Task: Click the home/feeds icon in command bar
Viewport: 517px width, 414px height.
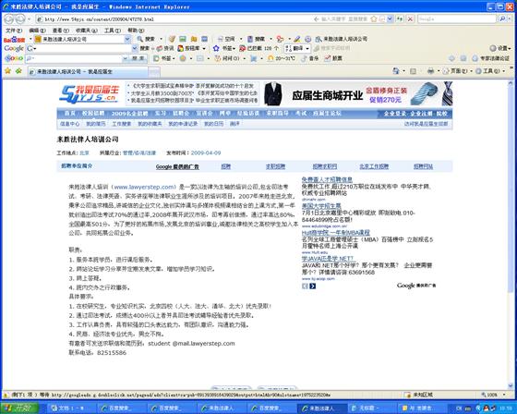Action: coord(396,71)
